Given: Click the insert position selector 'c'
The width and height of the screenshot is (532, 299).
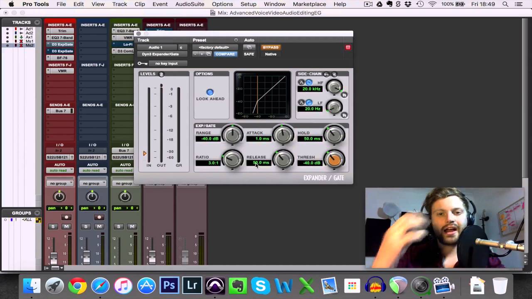Looking at the screenshot, I should [x=181, y=47].
